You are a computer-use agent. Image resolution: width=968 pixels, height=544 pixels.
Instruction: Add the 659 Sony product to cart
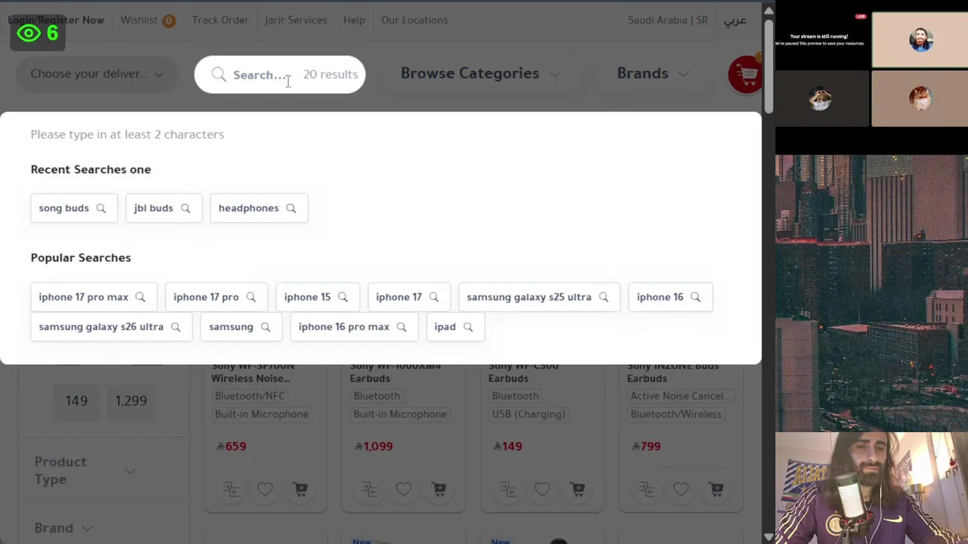tap(300, 490)
